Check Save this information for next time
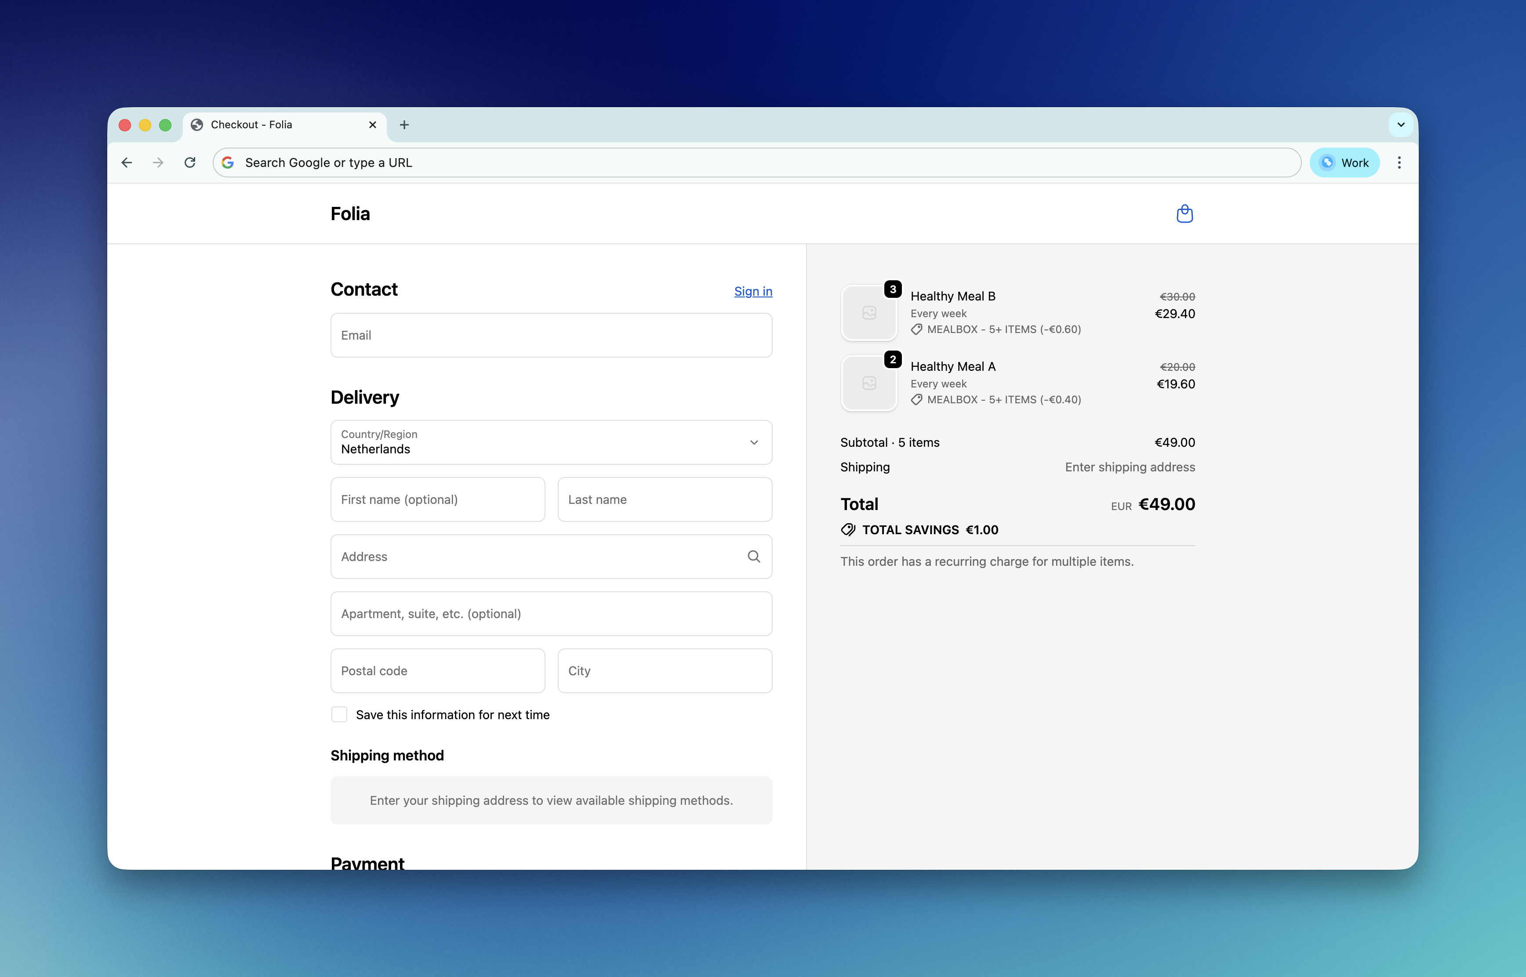Screen dimensions: 1526x977 [340, 714]
